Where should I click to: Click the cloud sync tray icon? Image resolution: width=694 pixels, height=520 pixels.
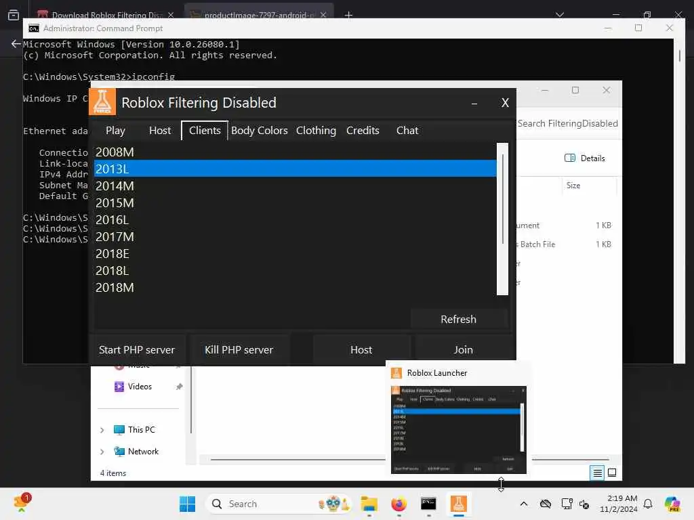click(x=546, y=504)
